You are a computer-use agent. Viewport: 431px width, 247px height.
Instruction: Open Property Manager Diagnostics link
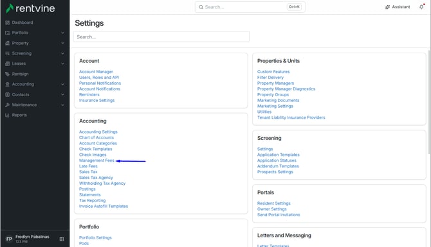click(x=286, y=89)
